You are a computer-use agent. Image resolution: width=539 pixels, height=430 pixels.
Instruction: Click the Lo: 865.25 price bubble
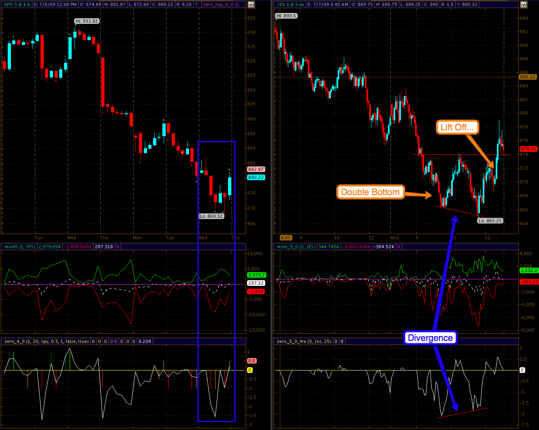[490, 221]
